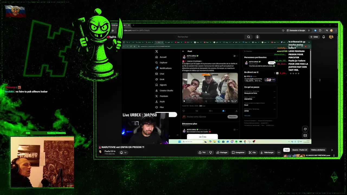Open Foufa 2.0 channel name

(x=109, y=151)
